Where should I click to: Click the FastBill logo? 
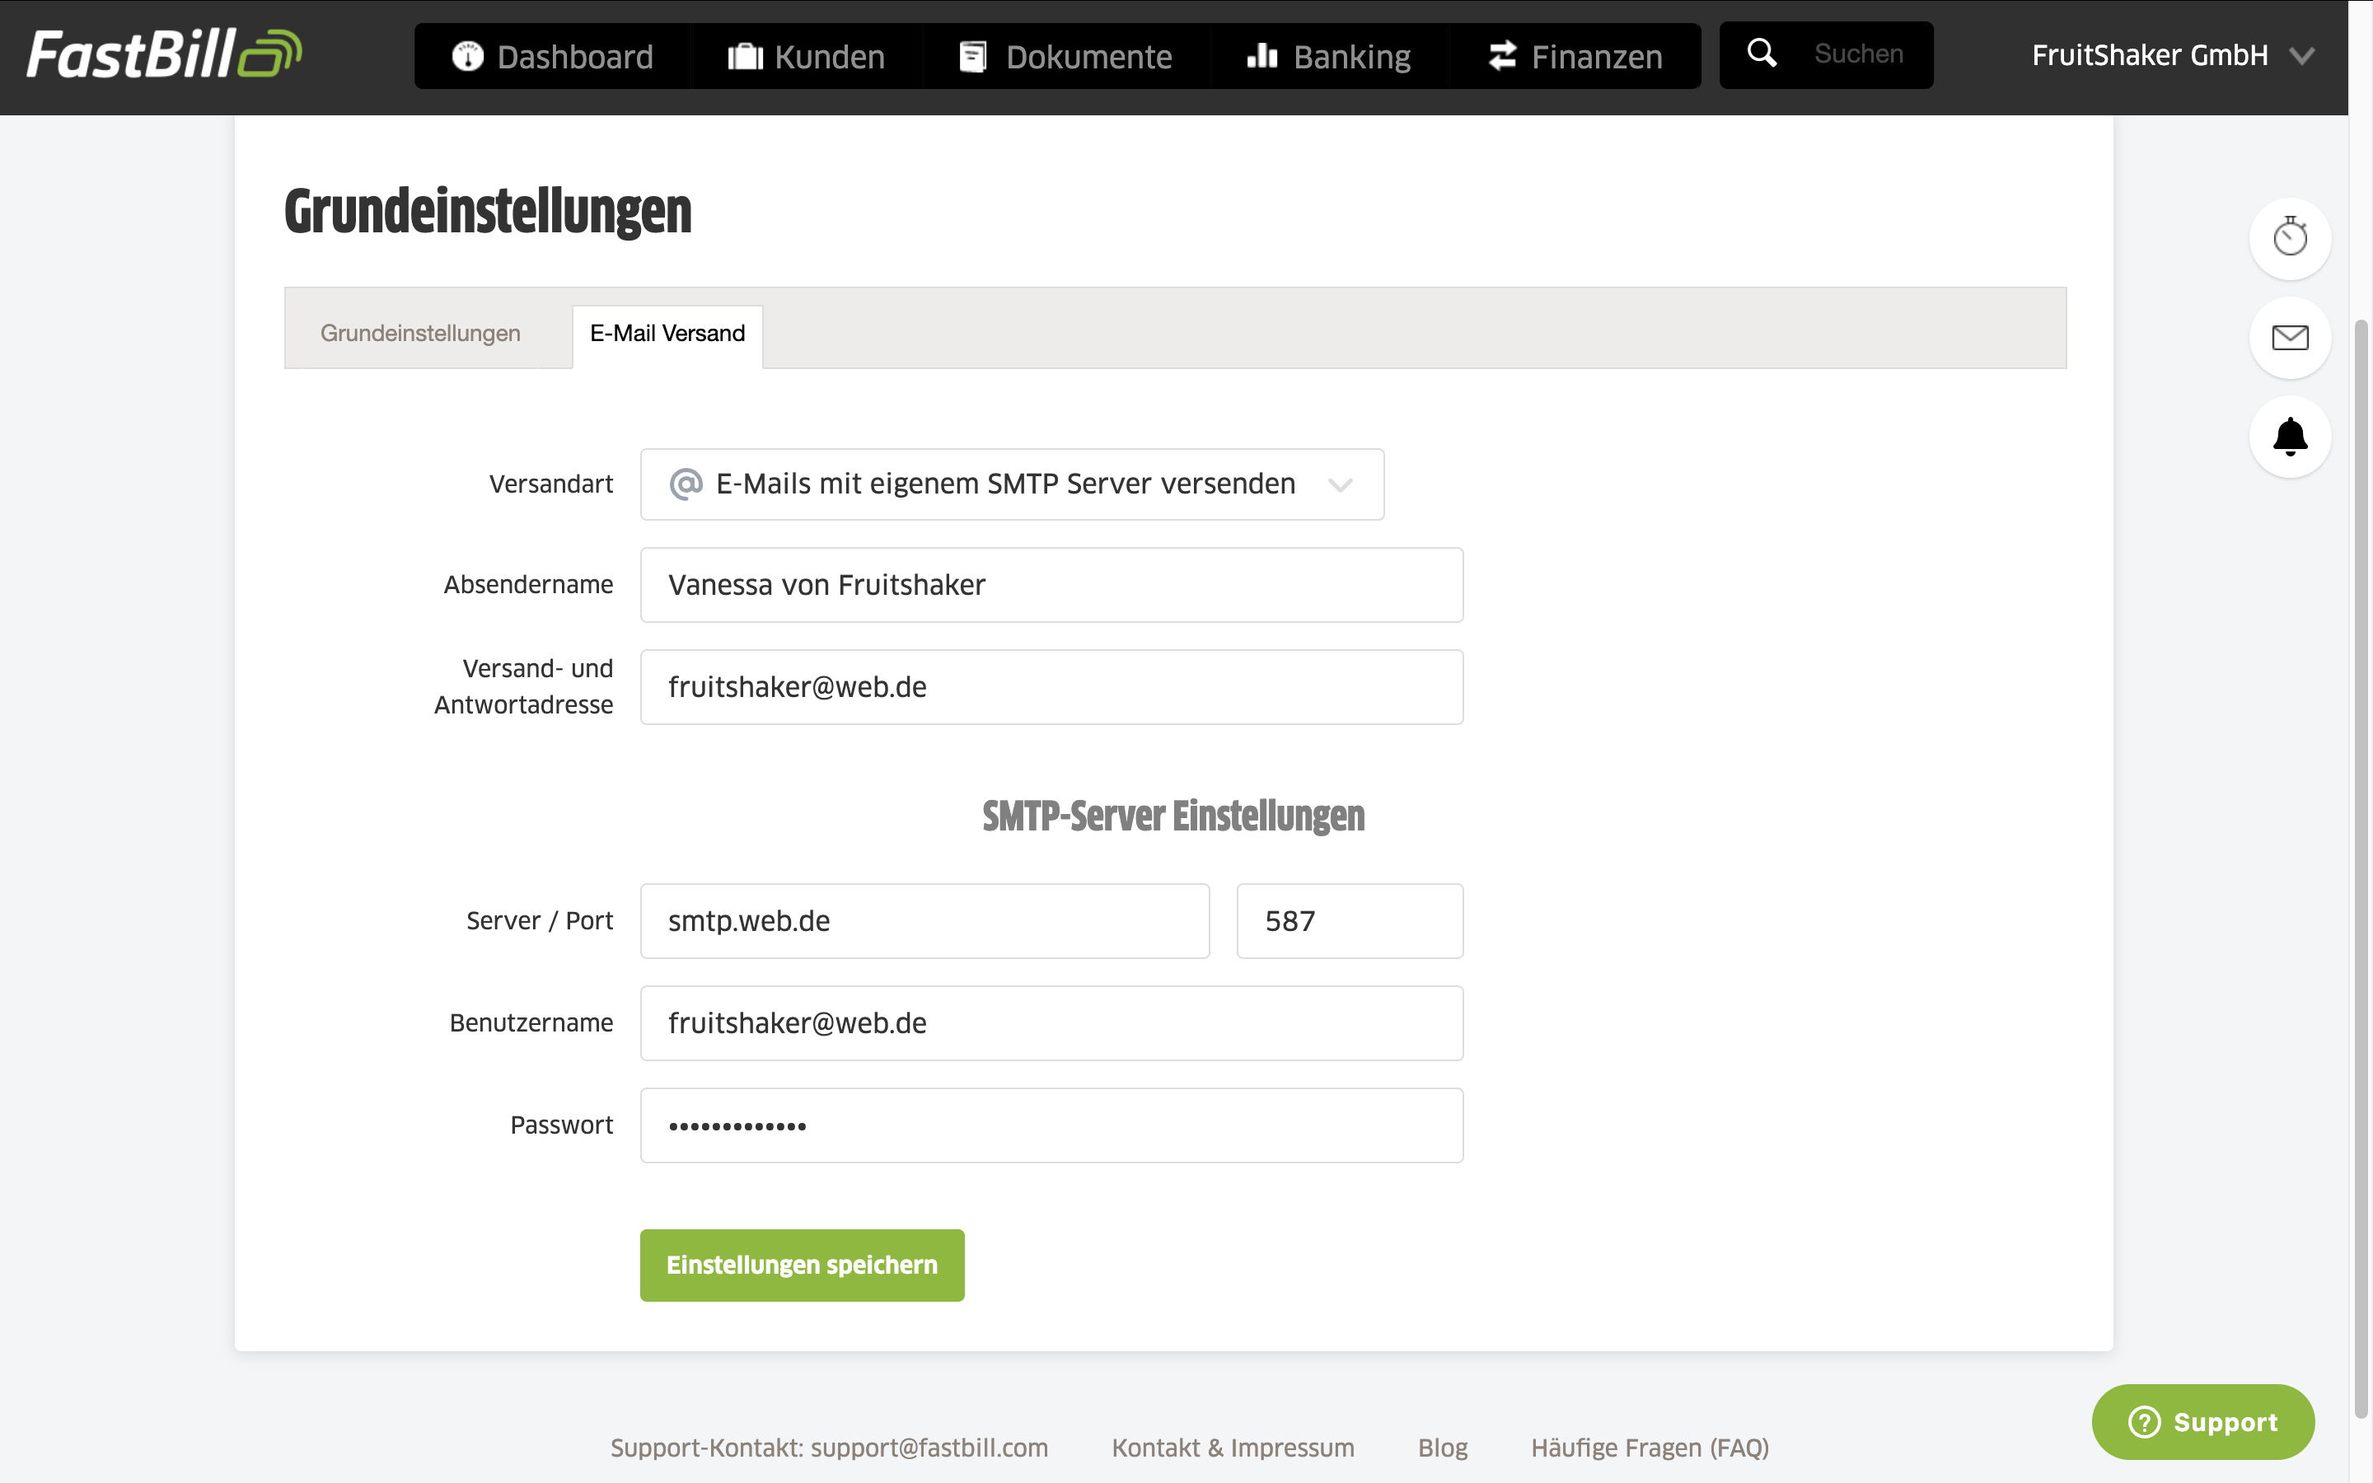(x=164, y=54)
